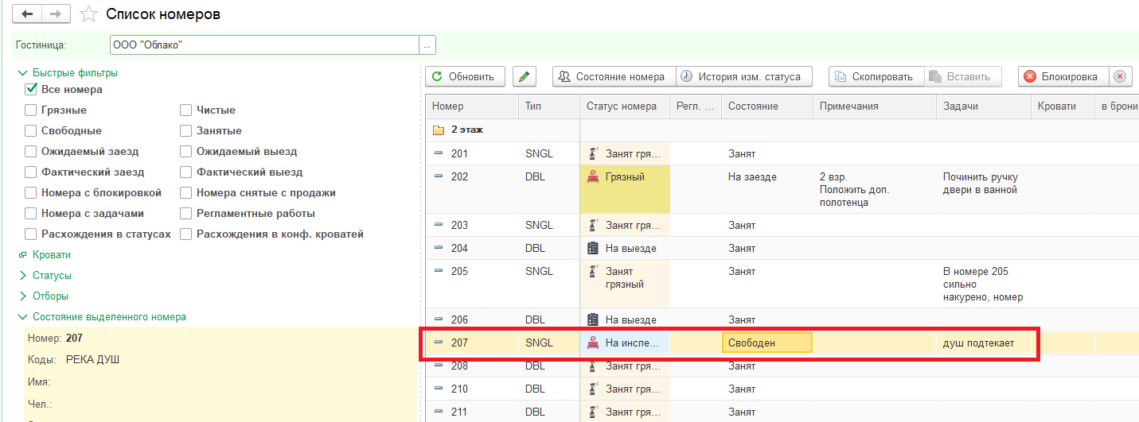Viewport: 1139px width, 422px height.
Task: Uncheck the Все номера filter
Action: click(31, 89)
